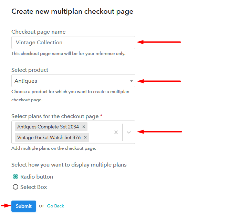Image resolution: width=250 pixels, height=216 pixels.
Task: Clear all selected plans with large X icon
Action: click(x=116, y=132)
